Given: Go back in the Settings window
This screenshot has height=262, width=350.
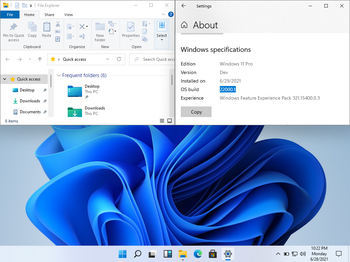Looking at the screenshot, I should 184,6.
